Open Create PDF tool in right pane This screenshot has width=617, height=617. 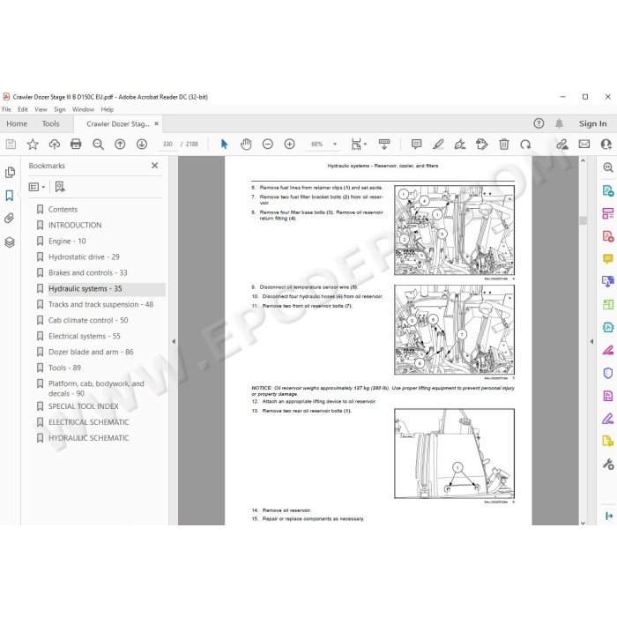(x=608, y=236)
